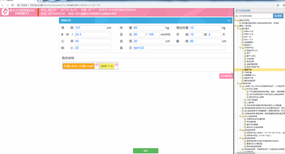Image resolution: width=285 pixels, height=154 pixels.
Task: Click the 搜索 search button
Action: point(278,16)
